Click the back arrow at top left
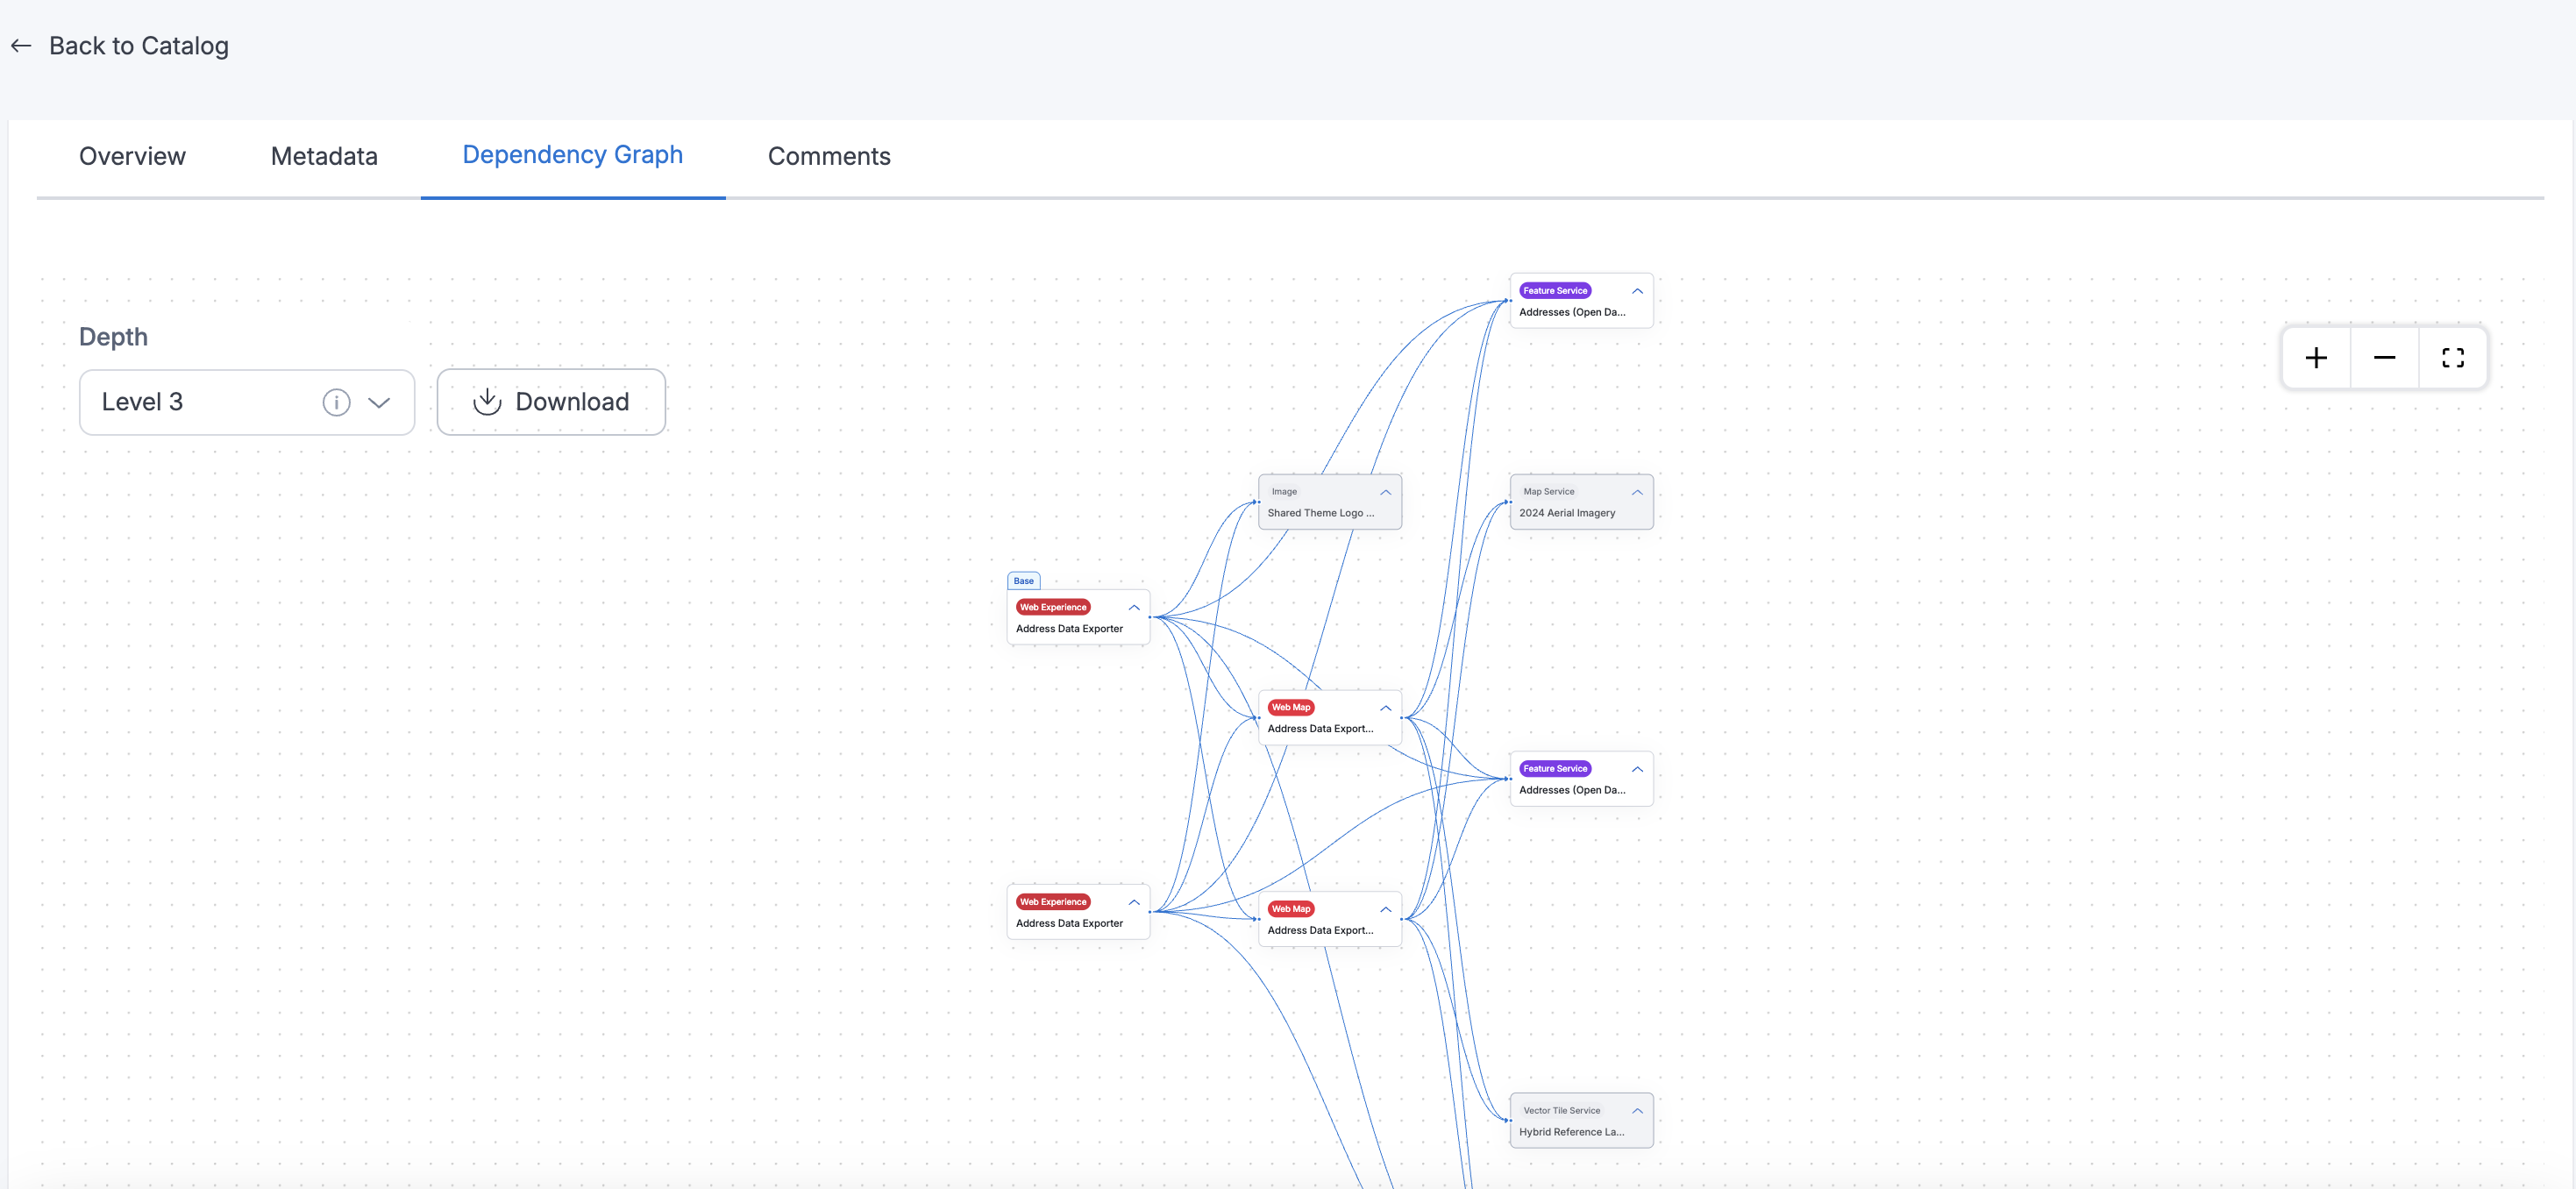2576x1189 pixels. pyautogui.click(x=21, y=45)
